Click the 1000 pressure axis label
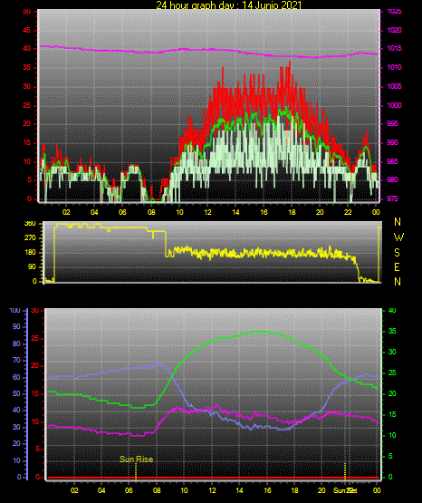 click(x=394, y=105)
